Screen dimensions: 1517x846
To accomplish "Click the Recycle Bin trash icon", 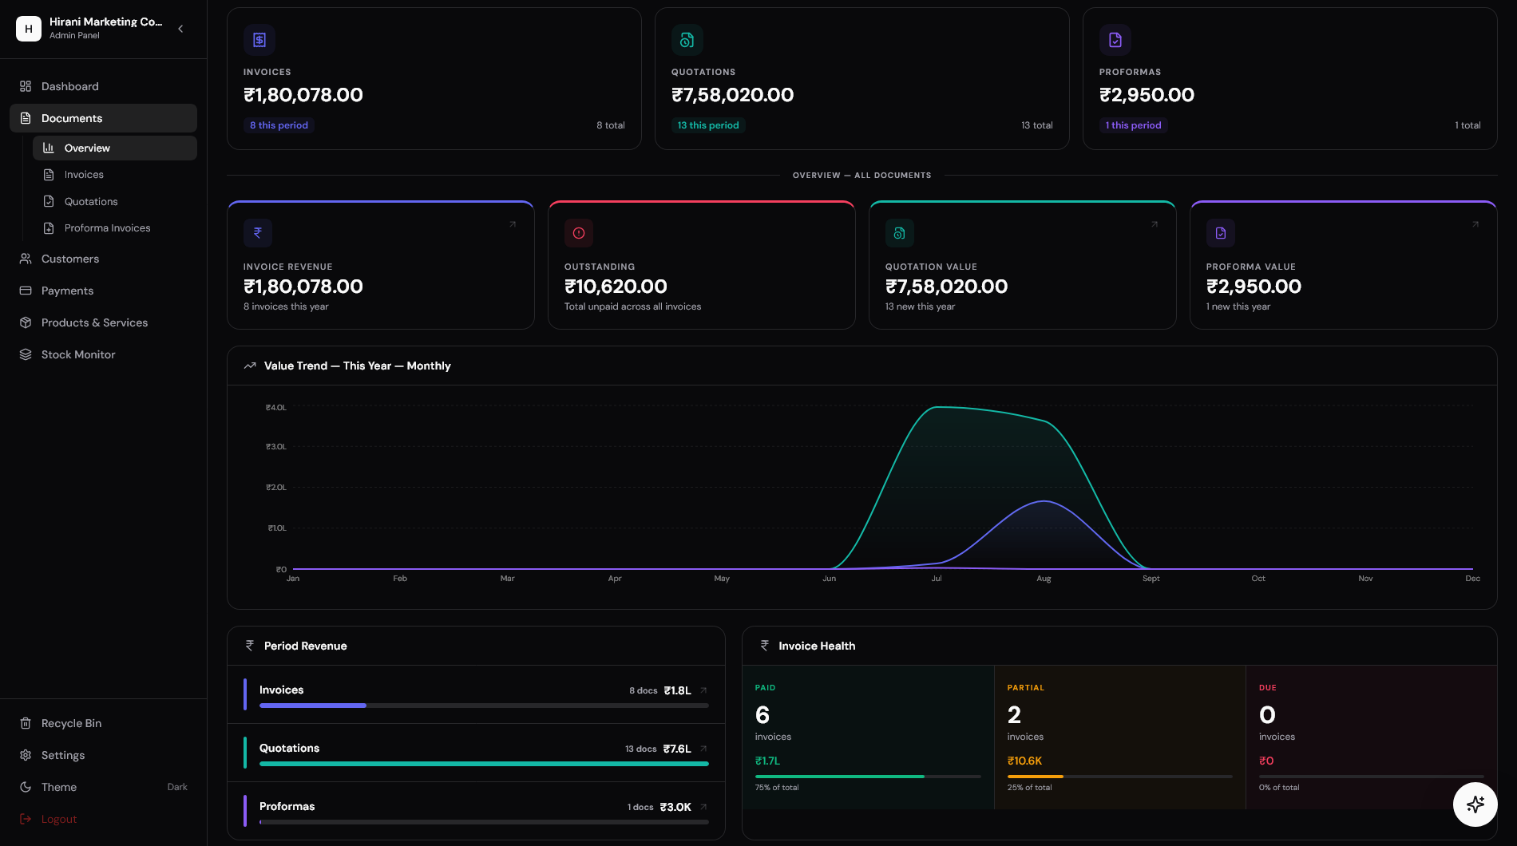I will click(x=26, y=723).
